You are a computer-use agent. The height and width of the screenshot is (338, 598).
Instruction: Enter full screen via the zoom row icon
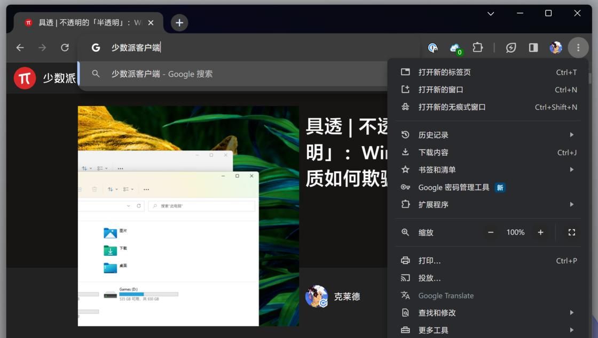pyautogui.click(x=571, y=232)
